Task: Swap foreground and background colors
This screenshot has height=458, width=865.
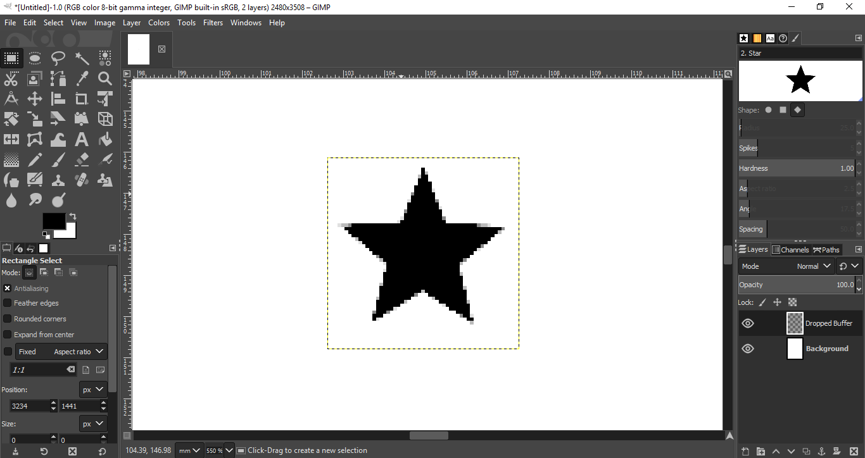Action: [x=72, y=216]
